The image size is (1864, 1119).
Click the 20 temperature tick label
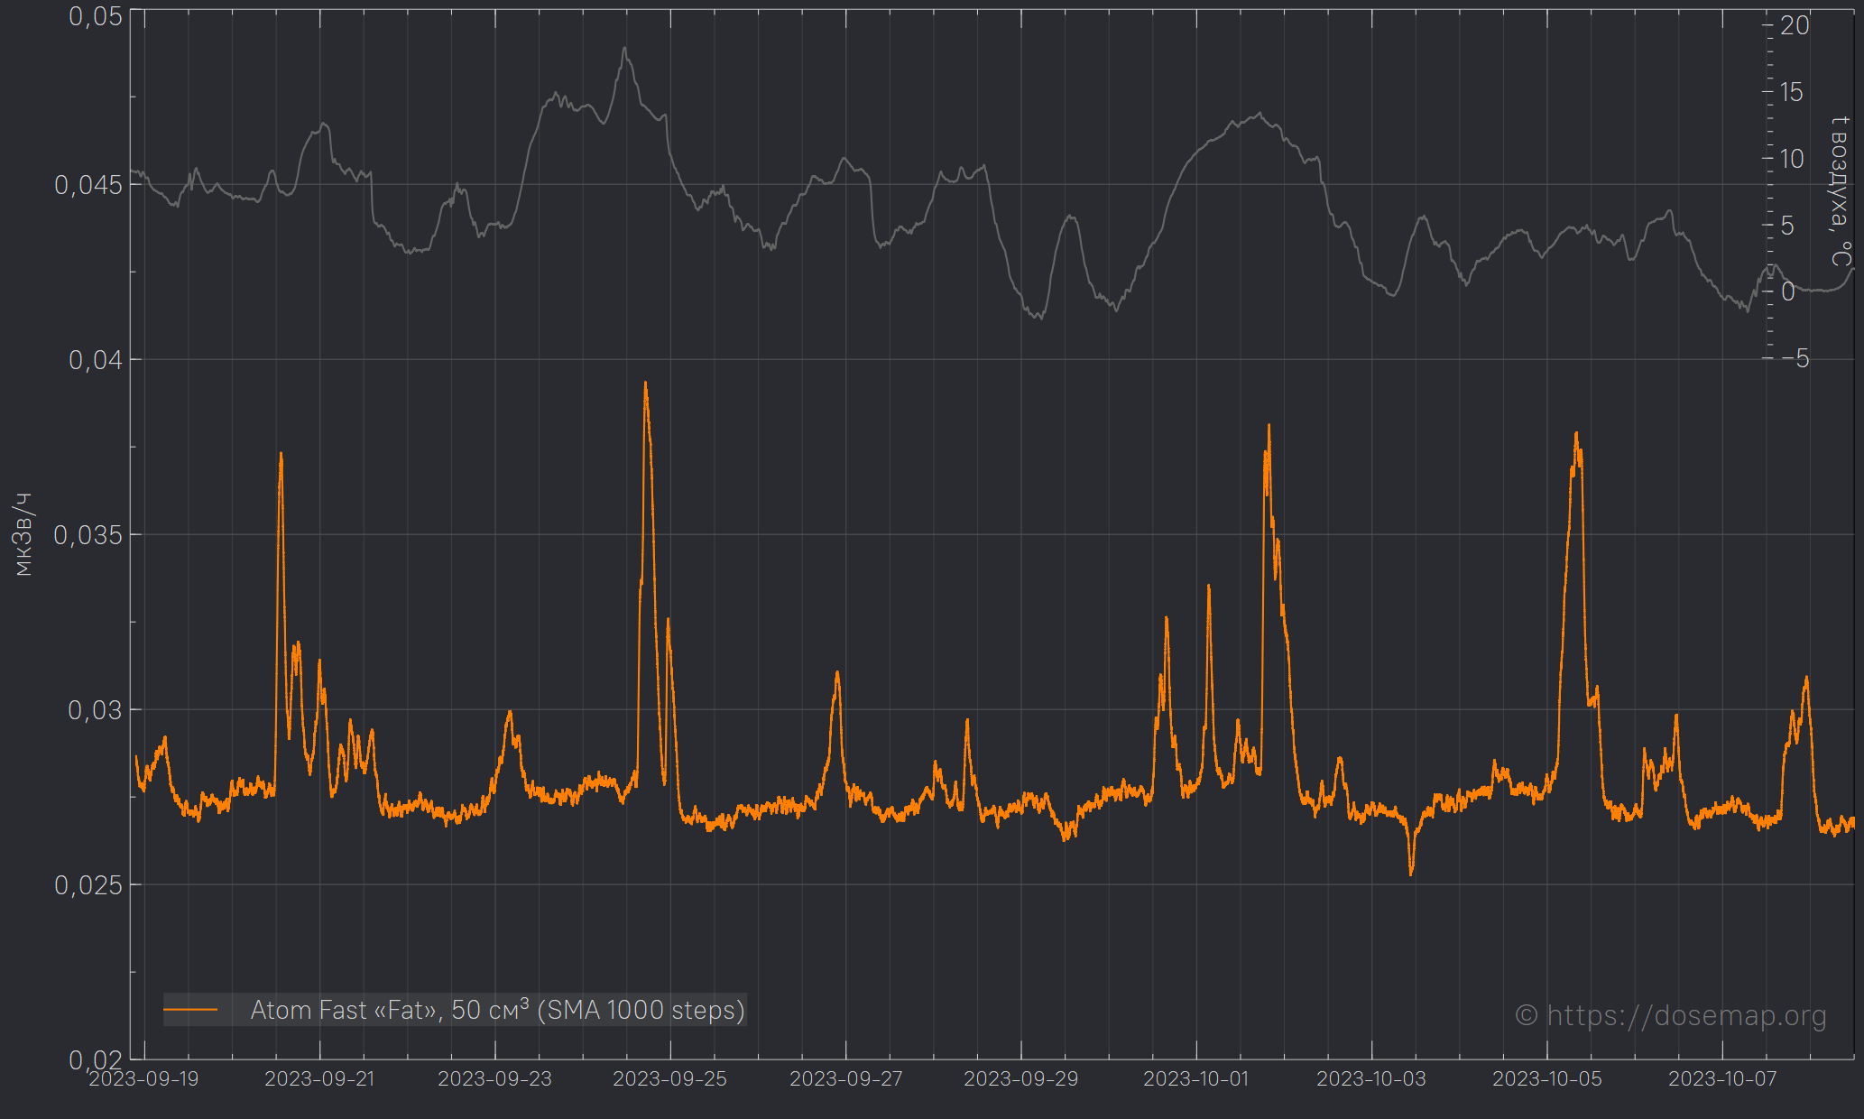click(x=1795, y=25)
